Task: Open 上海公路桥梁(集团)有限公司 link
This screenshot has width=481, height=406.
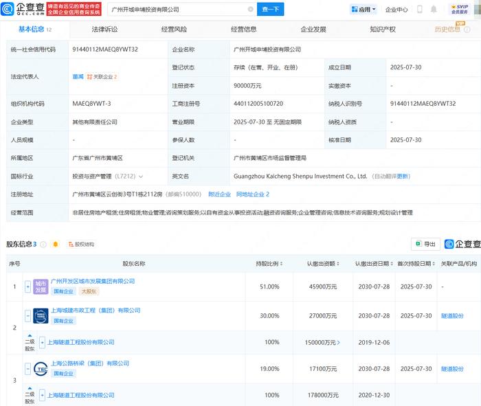Action: point(90,363)
